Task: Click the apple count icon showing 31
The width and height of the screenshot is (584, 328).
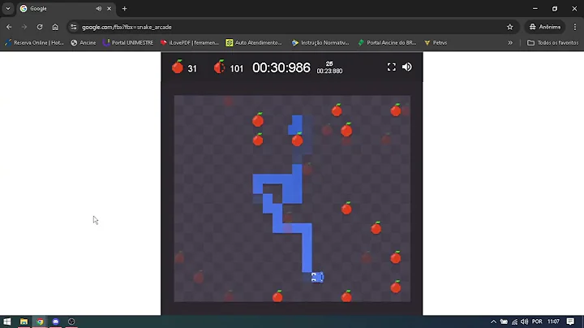Action: tap(178, 67)
